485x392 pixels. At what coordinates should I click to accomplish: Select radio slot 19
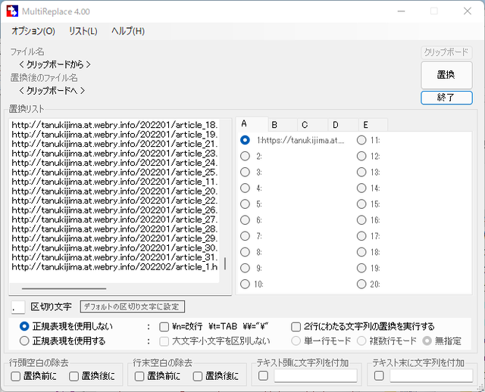coord(361,268)
